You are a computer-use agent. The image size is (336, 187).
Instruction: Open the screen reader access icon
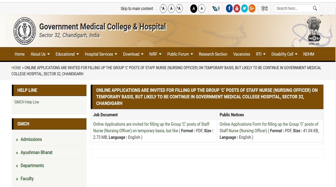(216, 9)
